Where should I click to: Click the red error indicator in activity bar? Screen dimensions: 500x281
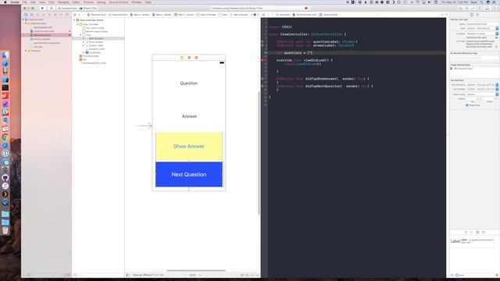[306, 9]
